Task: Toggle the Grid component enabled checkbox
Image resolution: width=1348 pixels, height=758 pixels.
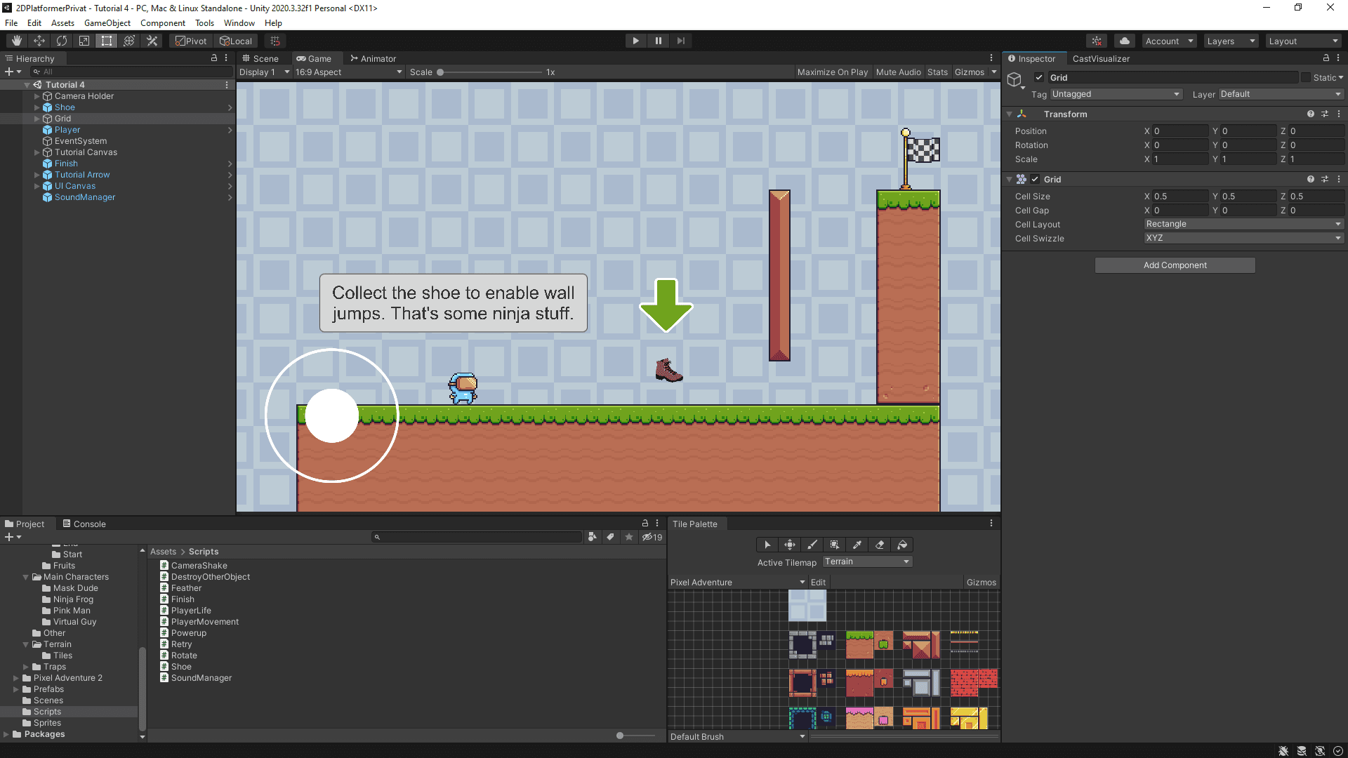Action: (1034, 179)
